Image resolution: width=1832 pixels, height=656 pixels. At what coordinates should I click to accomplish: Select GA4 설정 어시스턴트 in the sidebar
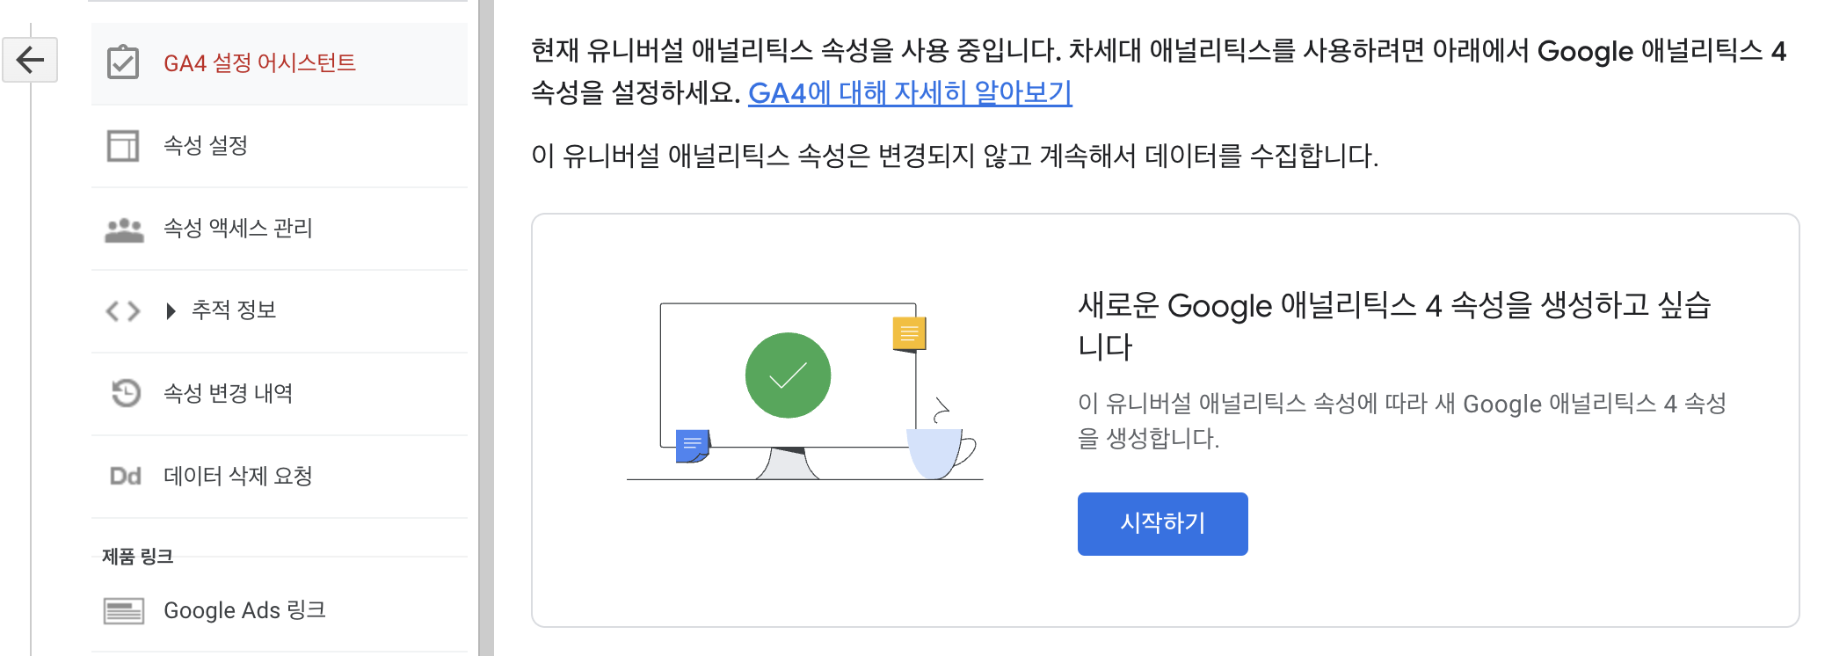click(260, 62)
